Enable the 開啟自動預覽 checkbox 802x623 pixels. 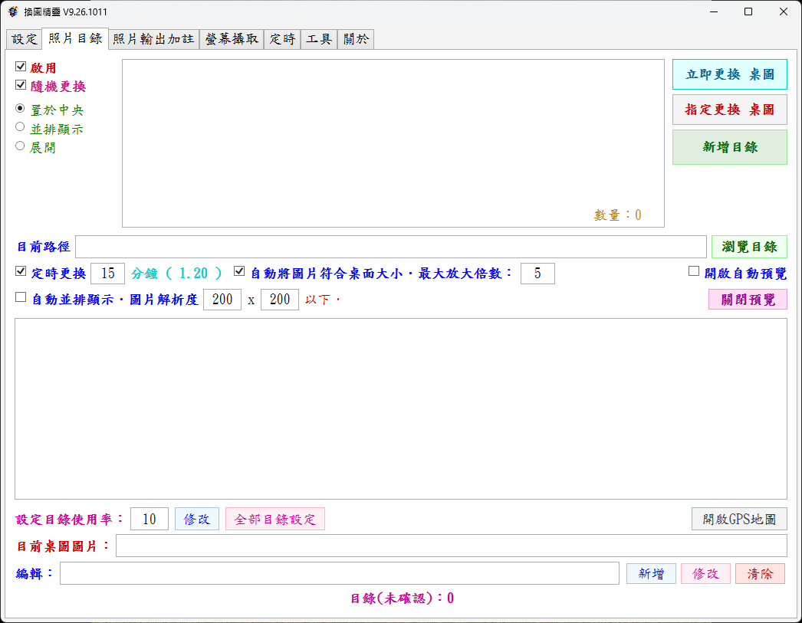694,271
